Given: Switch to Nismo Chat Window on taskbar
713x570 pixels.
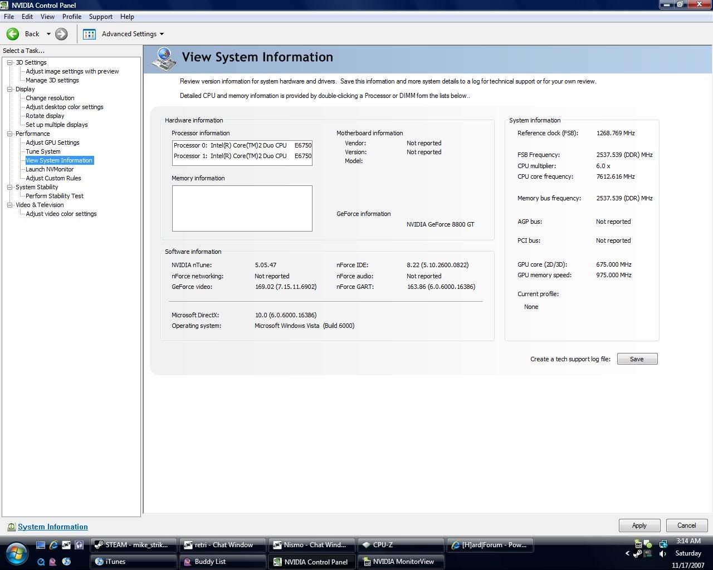Looking at the screenshot, I should pos(312,545).
